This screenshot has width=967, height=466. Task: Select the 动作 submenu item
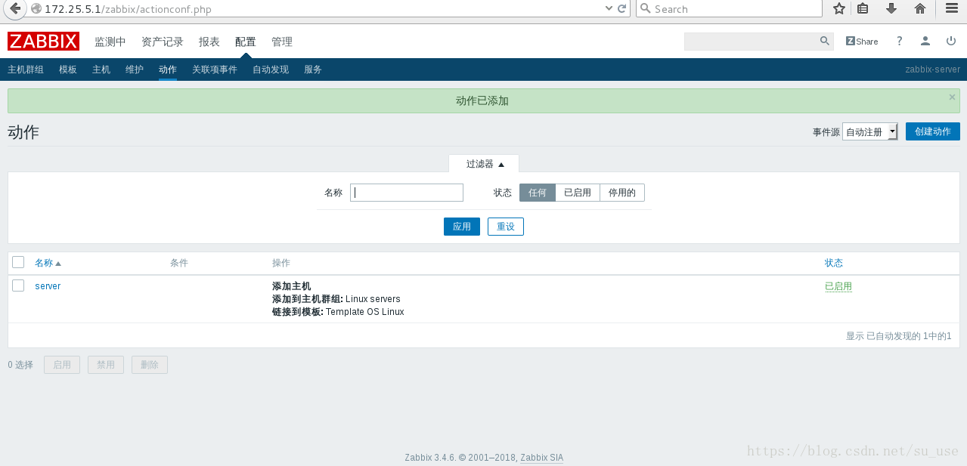click(x=168, y=69)
